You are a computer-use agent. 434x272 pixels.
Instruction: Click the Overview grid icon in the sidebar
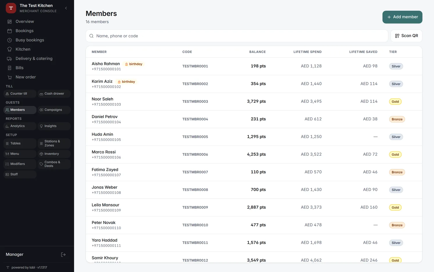tap(10, 22)
